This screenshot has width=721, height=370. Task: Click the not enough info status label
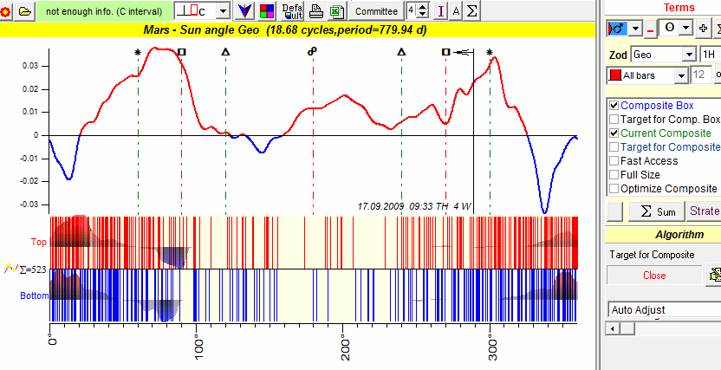104,11
